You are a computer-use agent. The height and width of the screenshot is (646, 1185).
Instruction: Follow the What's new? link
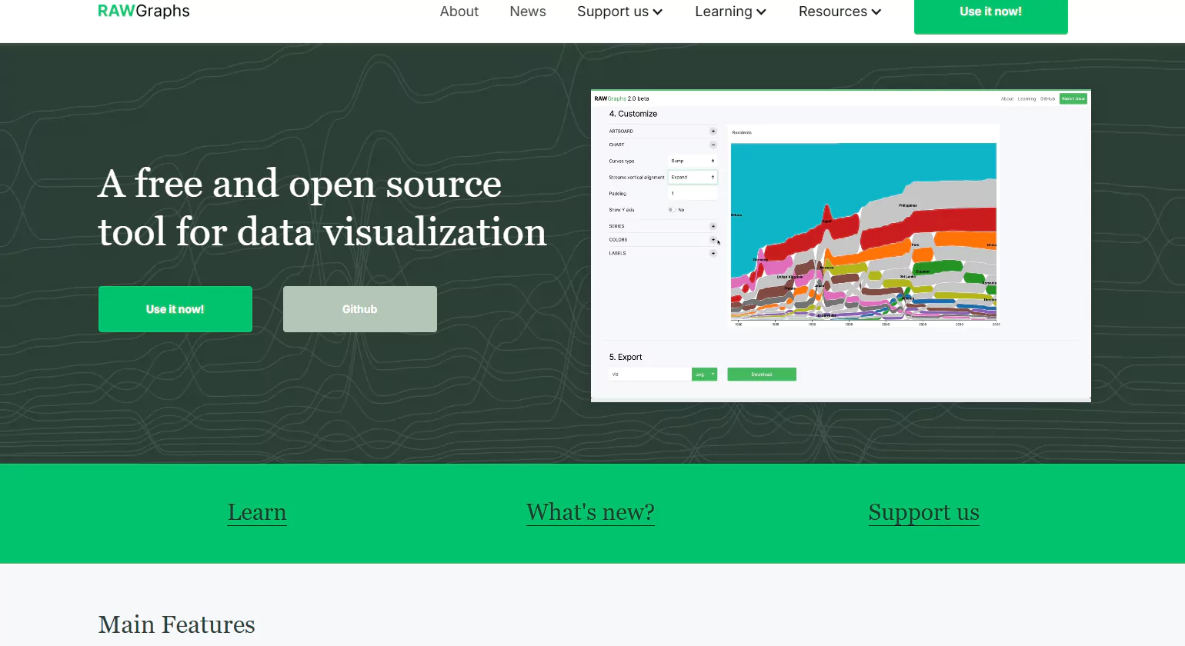click(590, 512)
